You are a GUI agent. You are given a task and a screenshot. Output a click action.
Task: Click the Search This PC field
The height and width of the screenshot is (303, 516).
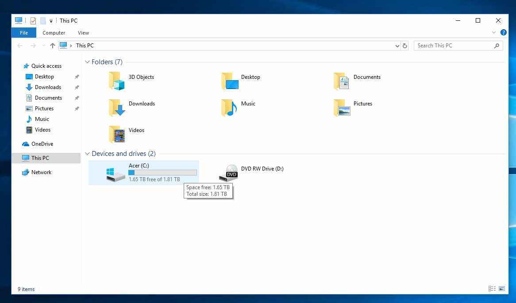tap(454, 46)
